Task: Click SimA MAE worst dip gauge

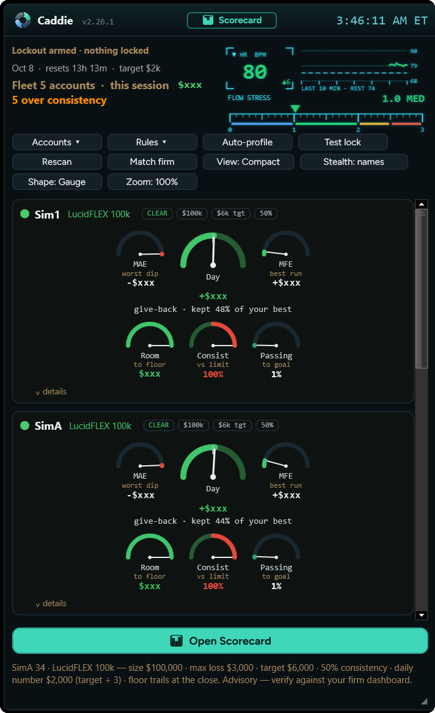Action: (x=140, y=456)
